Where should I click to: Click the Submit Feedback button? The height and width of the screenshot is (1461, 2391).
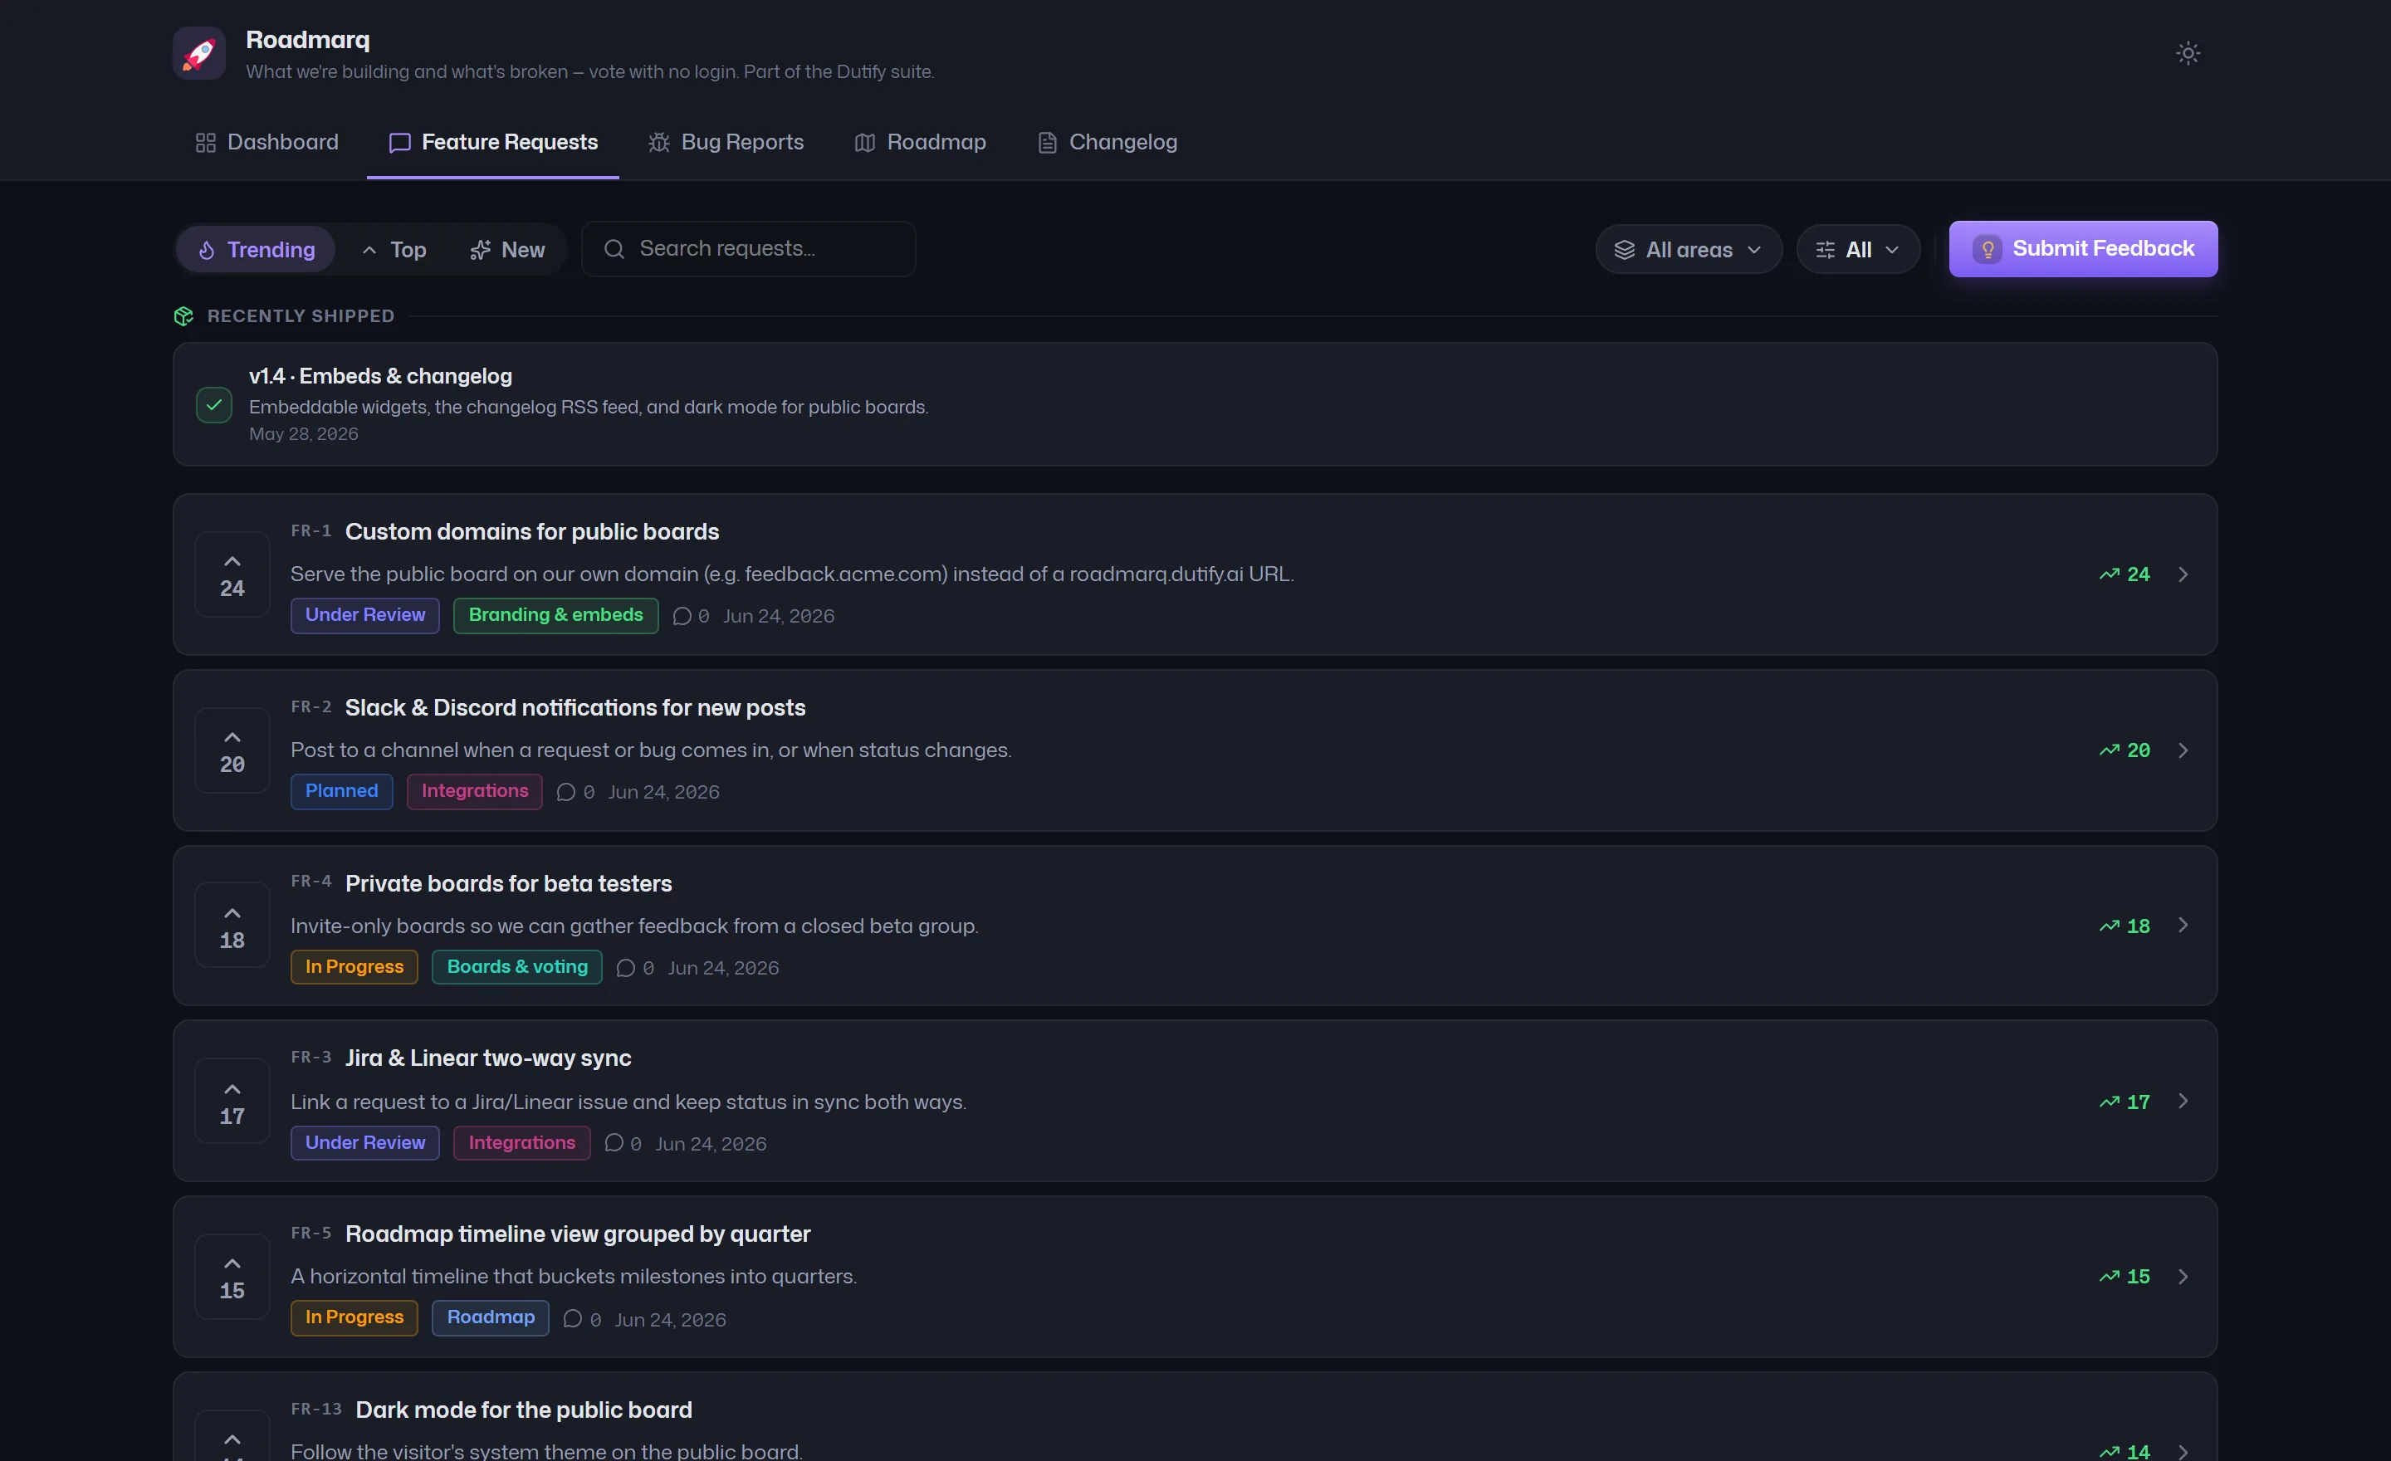coord(2083,249)
